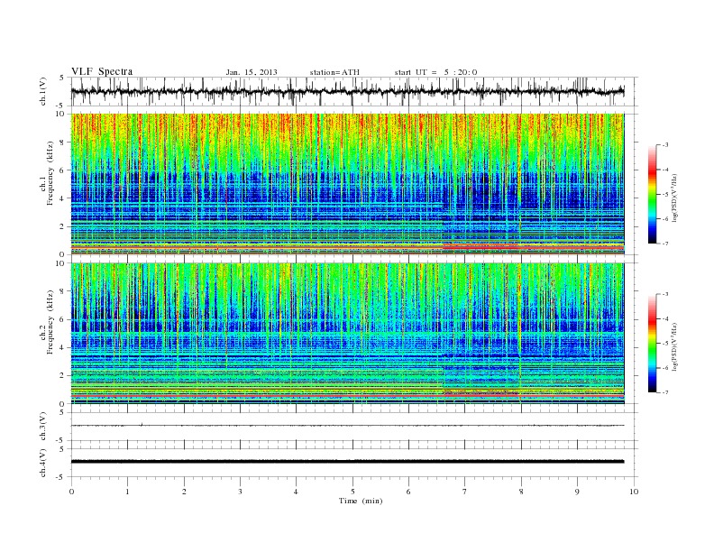Click the time axis tick label '5'

click(x=352, y=492)
